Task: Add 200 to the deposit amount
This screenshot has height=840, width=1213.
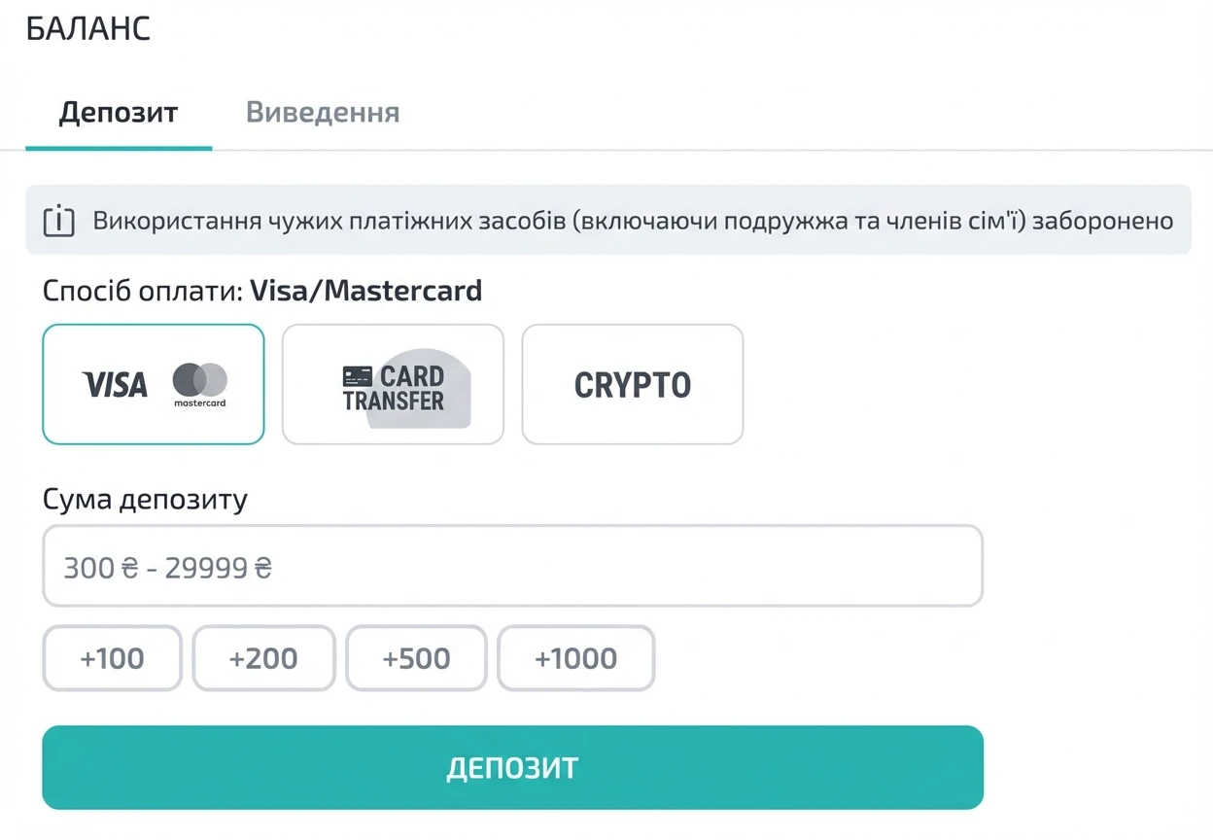Action: click(x=263, y=658)
